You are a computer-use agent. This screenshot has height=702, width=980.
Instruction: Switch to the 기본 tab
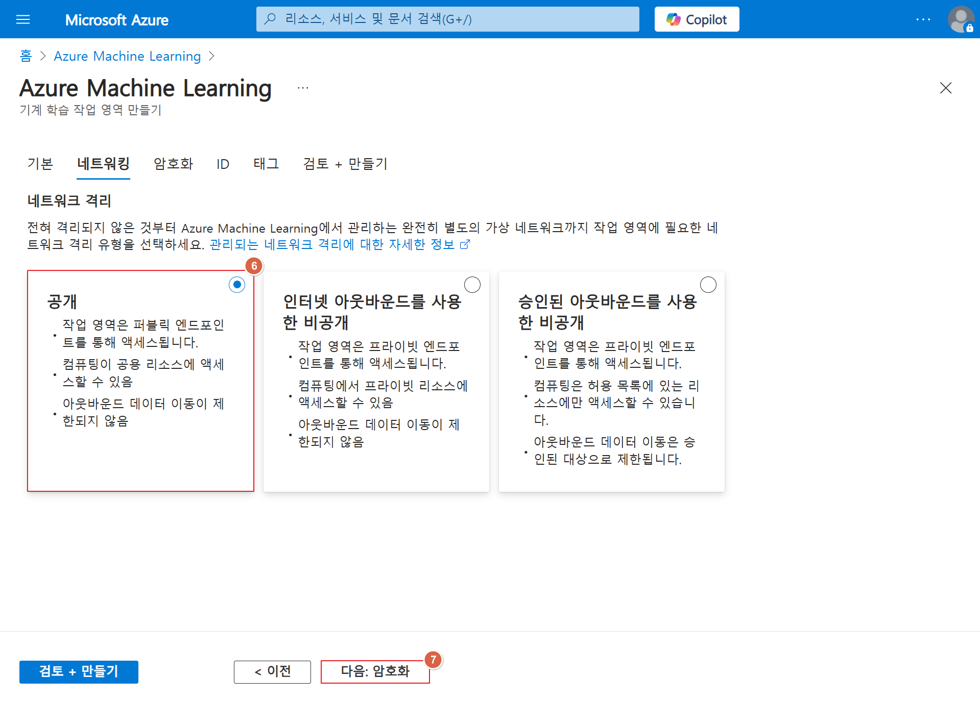[40, 163]
